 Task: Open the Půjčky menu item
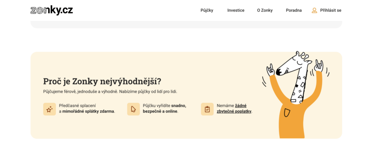coord(207,10)
